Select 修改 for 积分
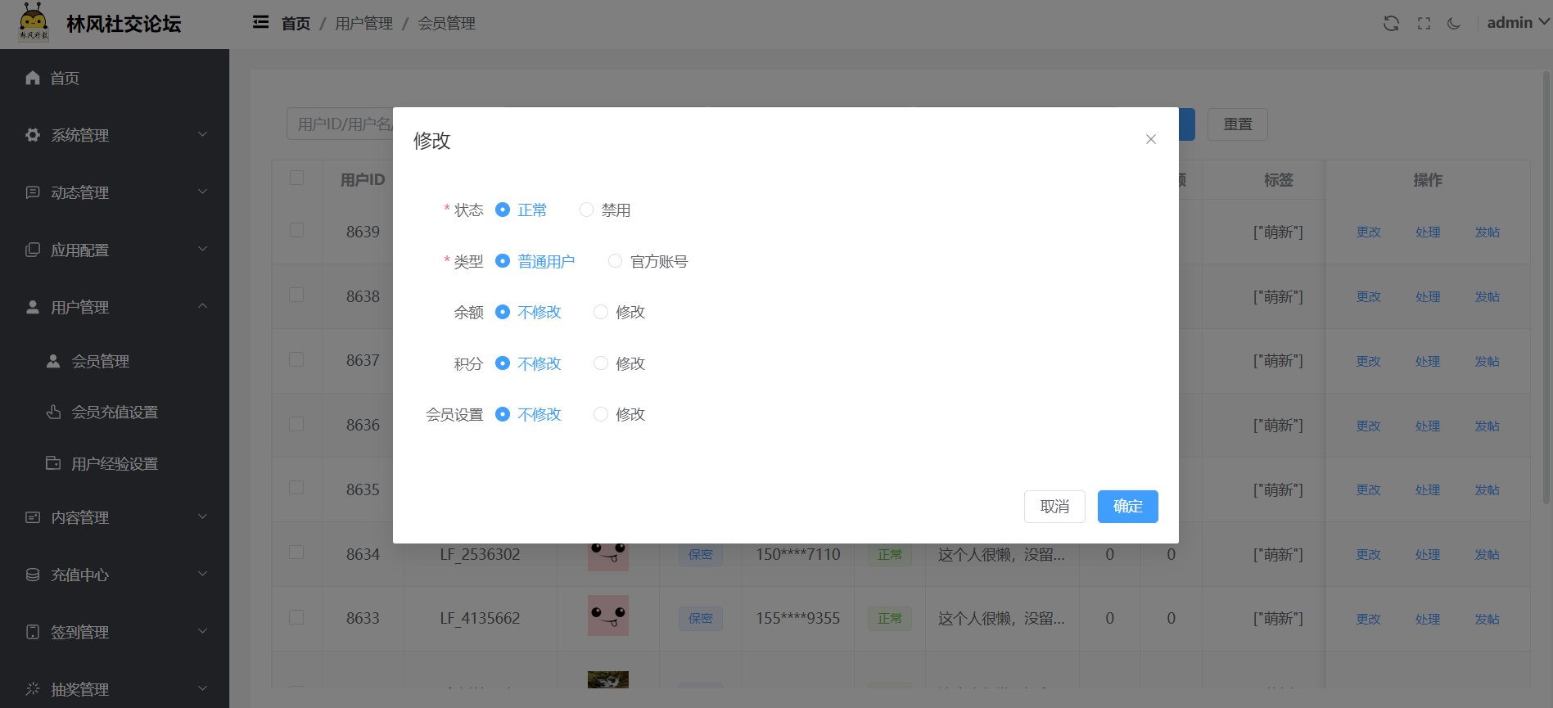This screenshot has width=1553, height=708. point(620,363)
